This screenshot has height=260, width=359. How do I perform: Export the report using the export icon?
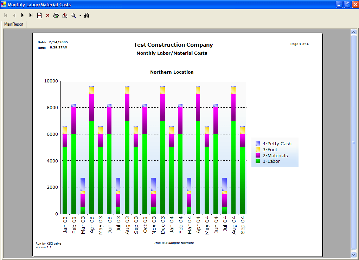coord(64,15)
